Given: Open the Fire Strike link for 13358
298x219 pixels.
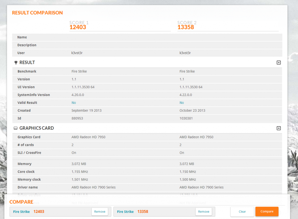Looking at the screenshot, I should [125, 212].
